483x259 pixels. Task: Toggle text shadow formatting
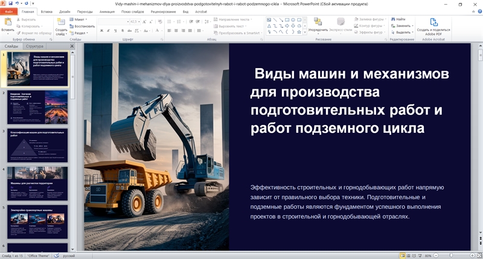click(x=123, y=31)
